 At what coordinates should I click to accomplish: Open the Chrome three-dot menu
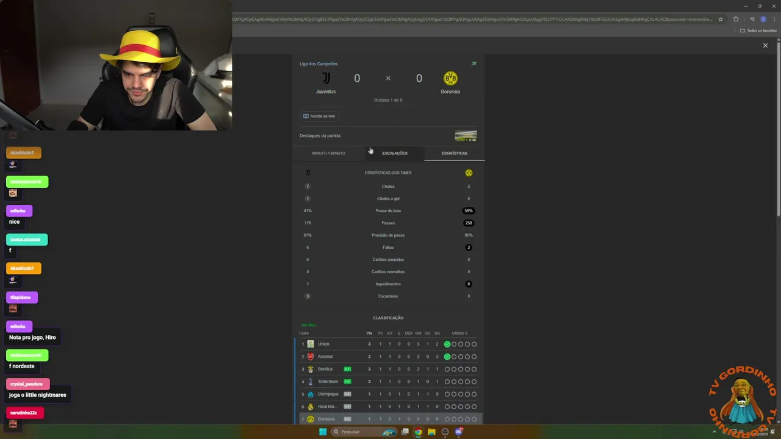(774, 19)
